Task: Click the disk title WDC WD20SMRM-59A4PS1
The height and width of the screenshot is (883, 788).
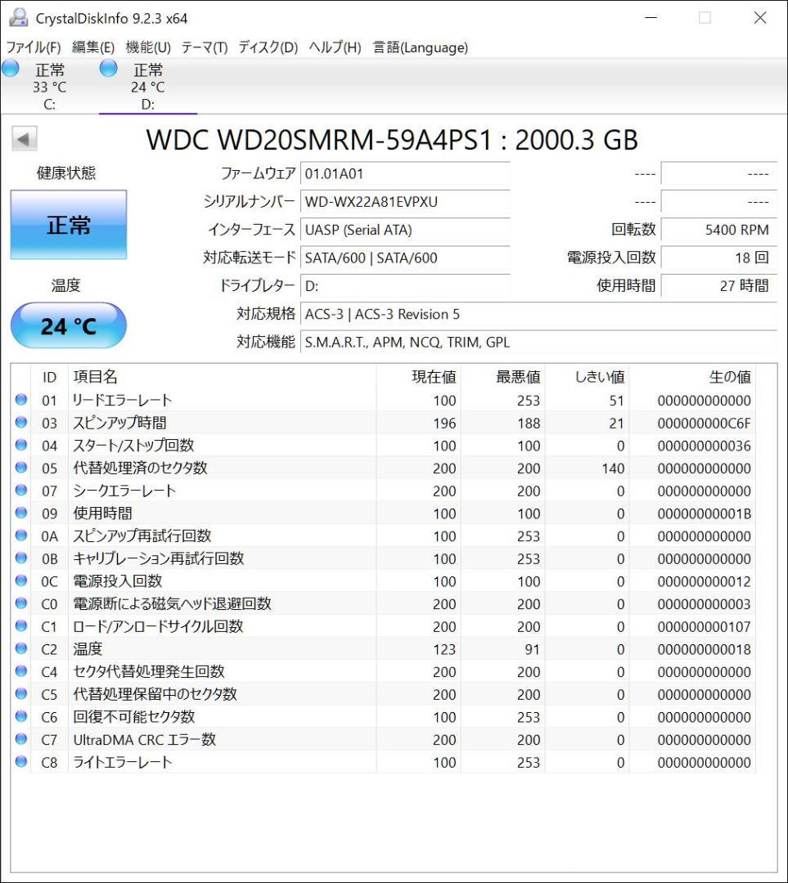Action: [x=392, y=140]
